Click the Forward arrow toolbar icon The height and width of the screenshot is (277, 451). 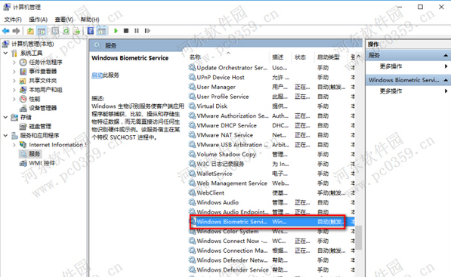16,31
